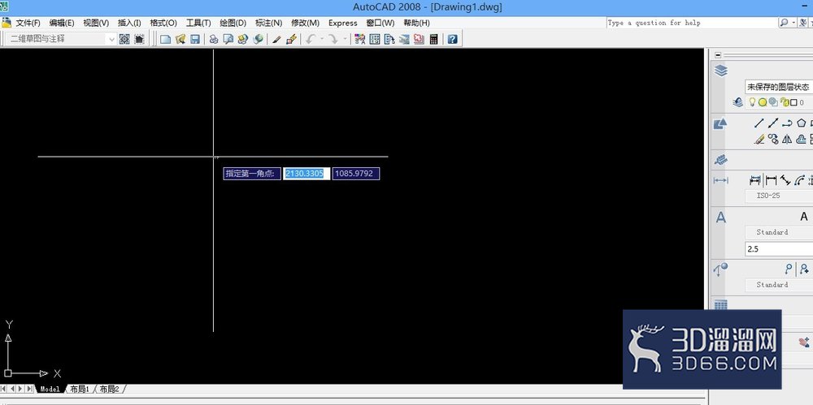
Task: Select the Offset tool in dashboard
Action: pyautogui.click(x=802, y=139)
